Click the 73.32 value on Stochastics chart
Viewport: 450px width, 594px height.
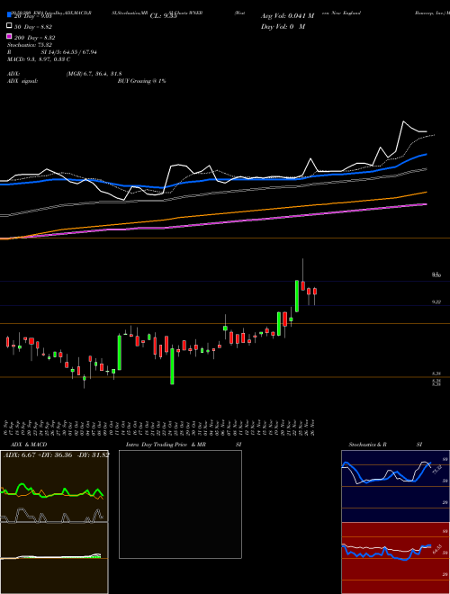pos(436,470)
